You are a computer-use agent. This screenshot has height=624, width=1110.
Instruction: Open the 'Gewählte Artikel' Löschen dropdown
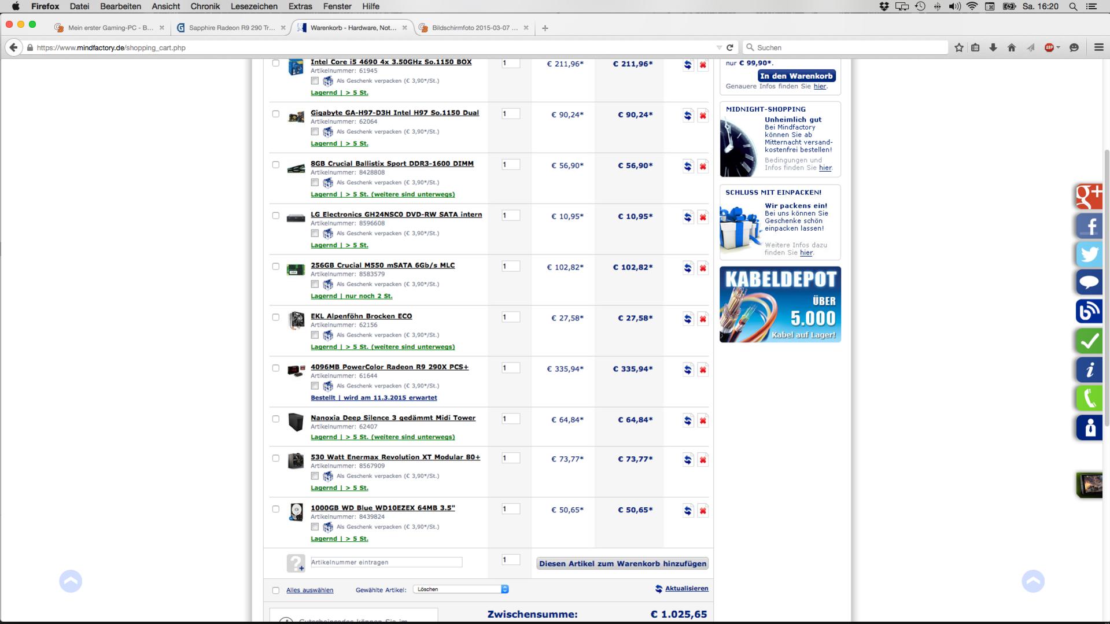(x=461, y=589)
